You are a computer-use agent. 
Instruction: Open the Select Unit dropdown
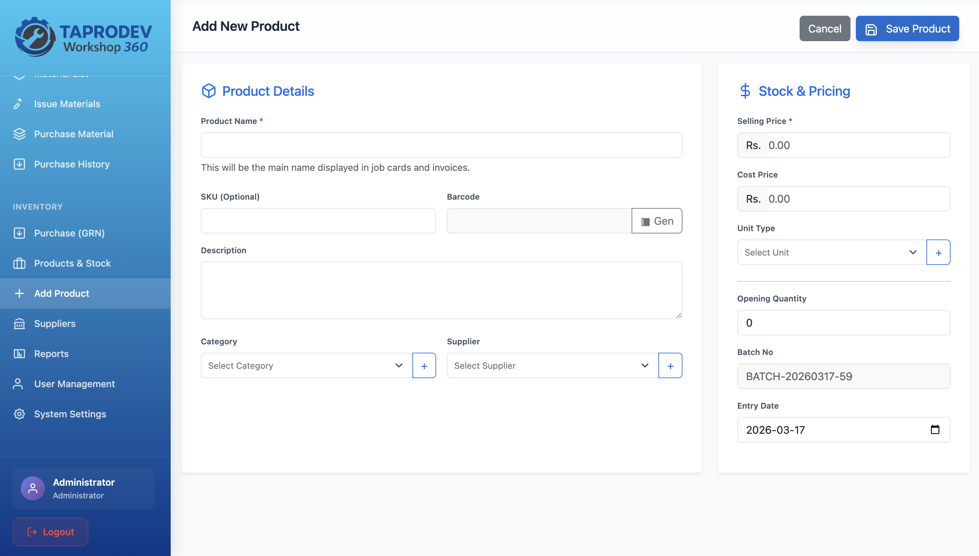tap(831, 253)
